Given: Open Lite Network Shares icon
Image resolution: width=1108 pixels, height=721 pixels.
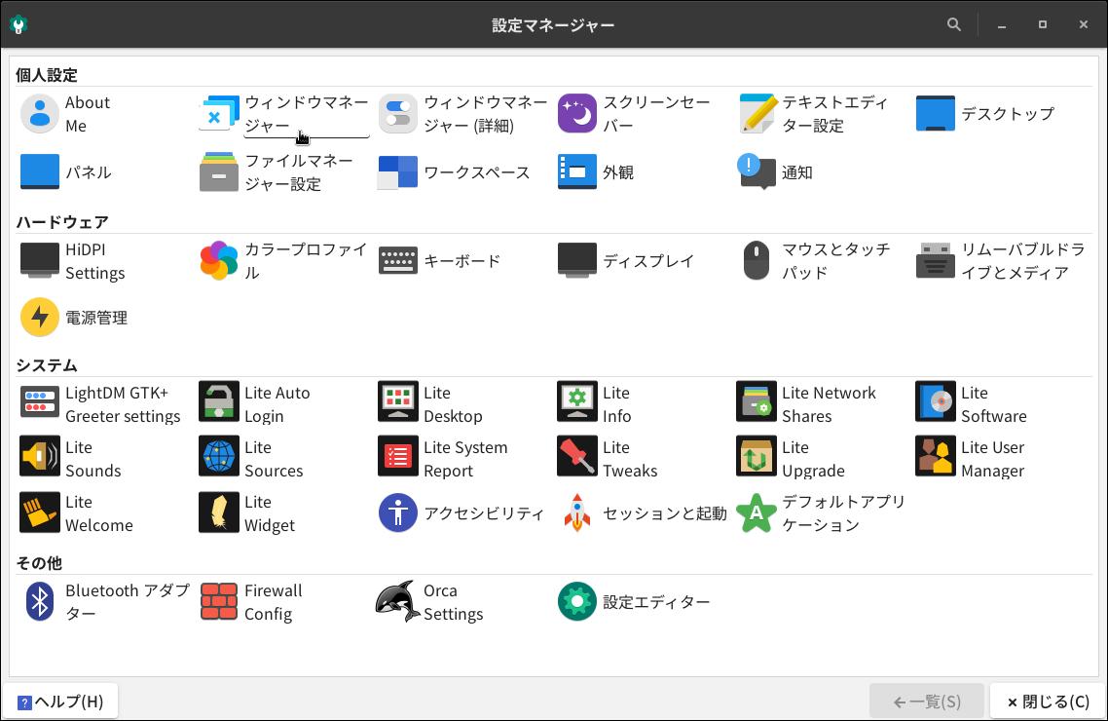Looking at the screenshot, I should [x=757, y=402].
